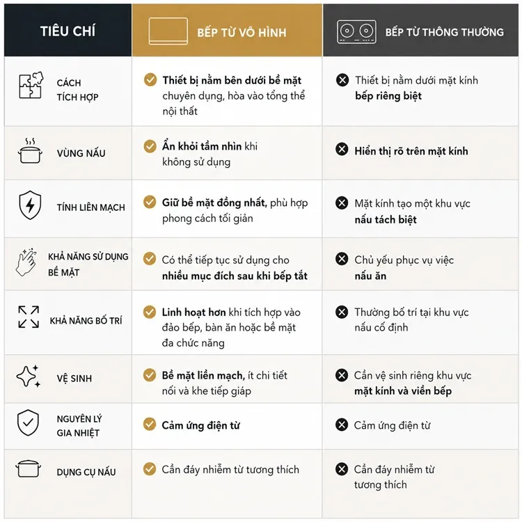Click the Thiết bị nằm bên dưới bề mặt text
The image size is (522, 522).
click(232, 81)
